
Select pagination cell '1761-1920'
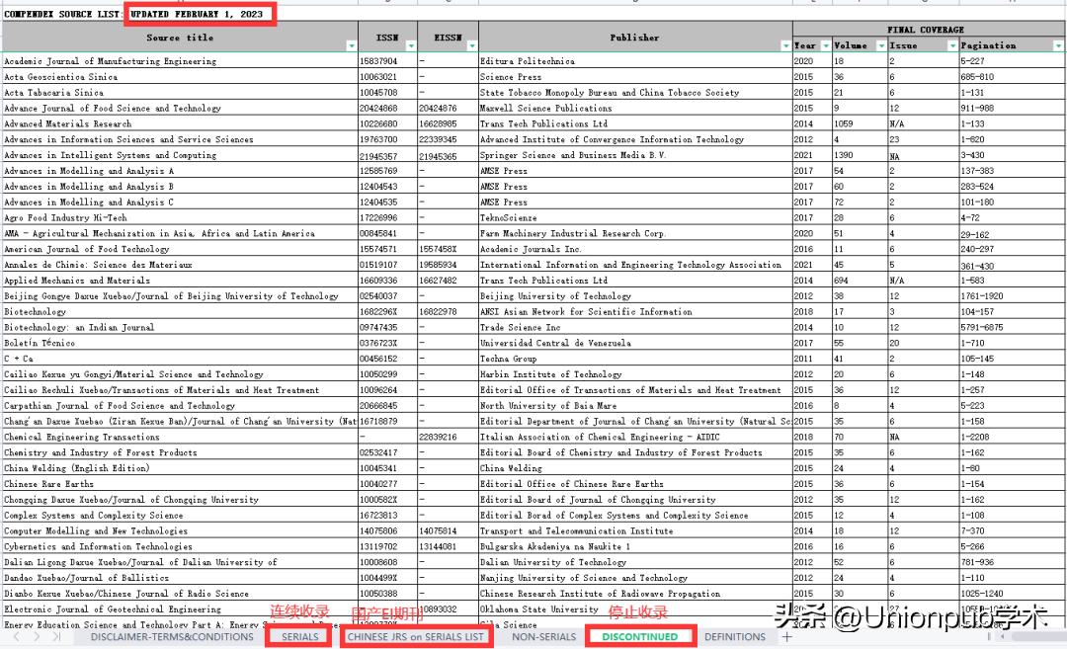tap(1012, 296)
